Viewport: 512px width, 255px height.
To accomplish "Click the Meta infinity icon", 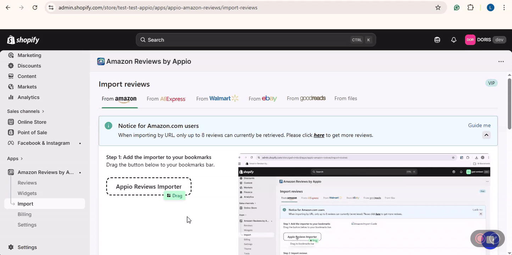I will [11, 143].
